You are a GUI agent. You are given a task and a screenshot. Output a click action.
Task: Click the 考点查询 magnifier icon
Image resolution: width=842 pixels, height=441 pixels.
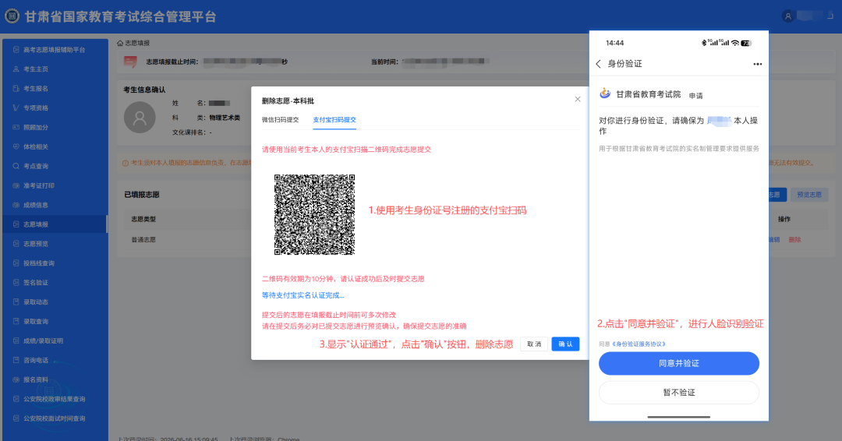(16, 166)
